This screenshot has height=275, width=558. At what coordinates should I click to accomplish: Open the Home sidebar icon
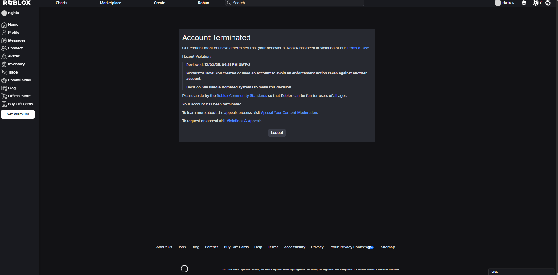coord(4,25)
